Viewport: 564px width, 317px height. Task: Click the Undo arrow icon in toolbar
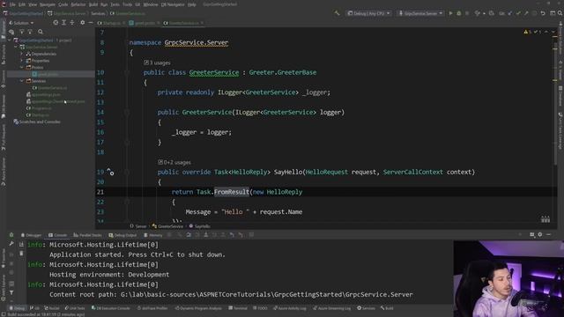(x=543, y=13)
